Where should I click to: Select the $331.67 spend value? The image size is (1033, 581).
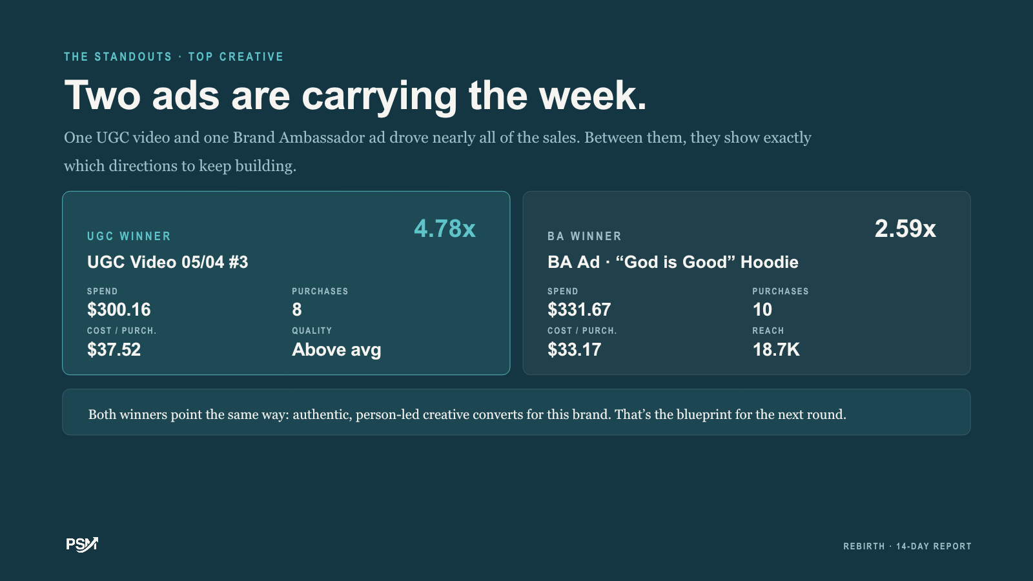pos(579,310)
